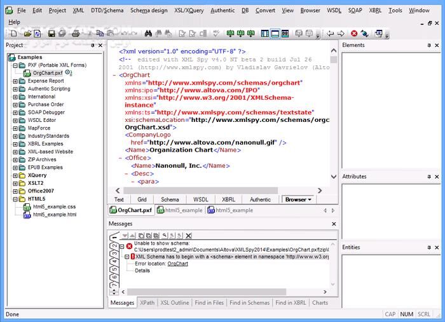Close the Messages panel
Screen dimensions: 445x322
click(x=334, y=224)
